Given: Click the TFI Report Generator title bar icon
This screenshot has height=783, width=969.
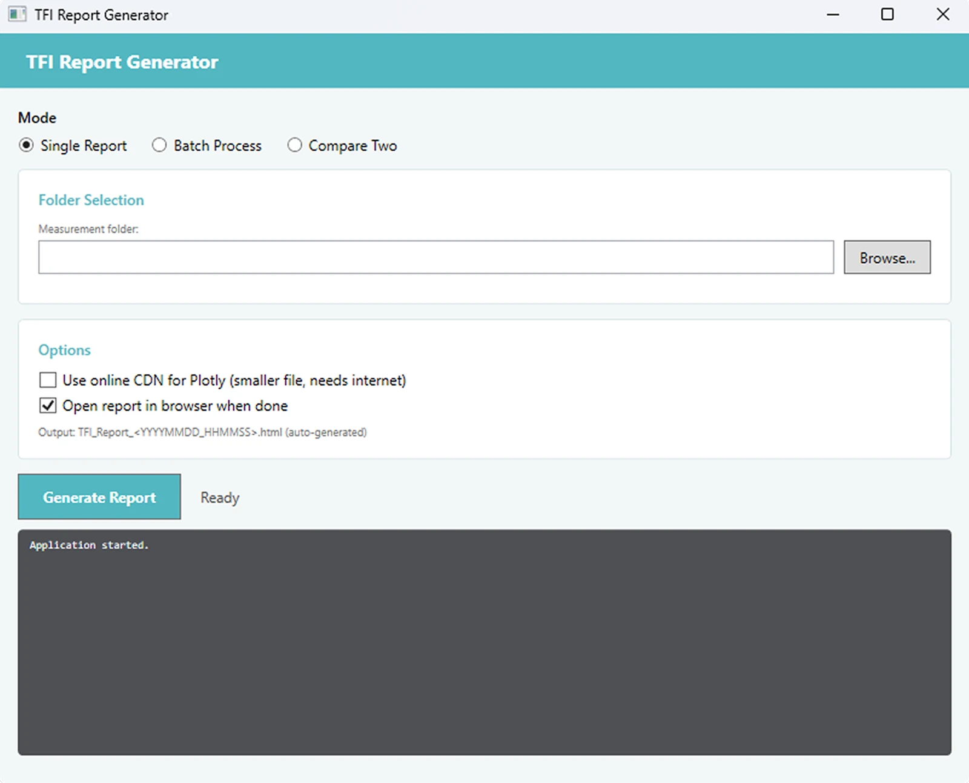Looking at the screenshot, I should pos(17,15).
